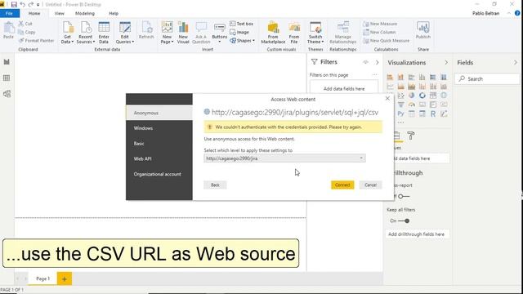The height and width of the screenshot is (294, 523).
Task: Open Ask A Question in Insert group
Action: (201, 33)
